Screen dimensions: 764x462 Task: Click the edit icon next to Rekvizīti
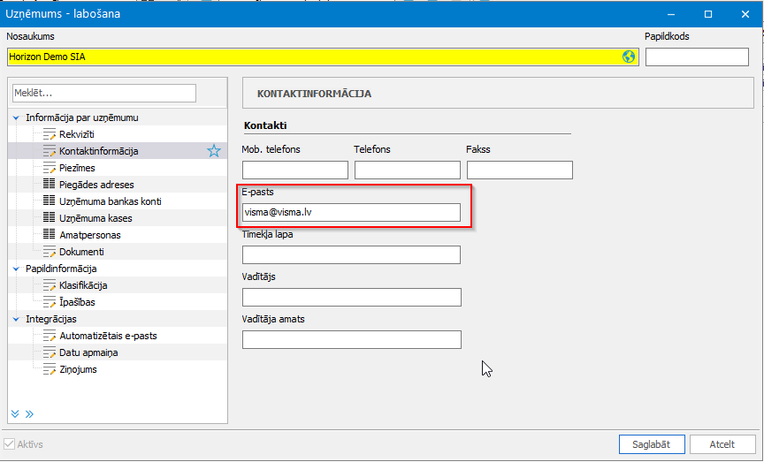(50, 134)
